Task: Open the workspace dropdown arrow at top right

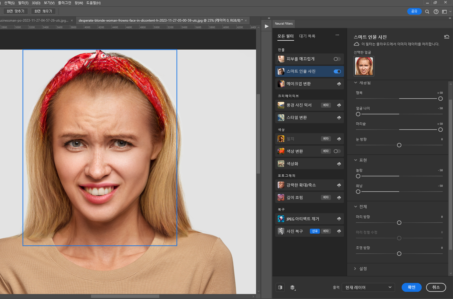Action: (450, 12)
